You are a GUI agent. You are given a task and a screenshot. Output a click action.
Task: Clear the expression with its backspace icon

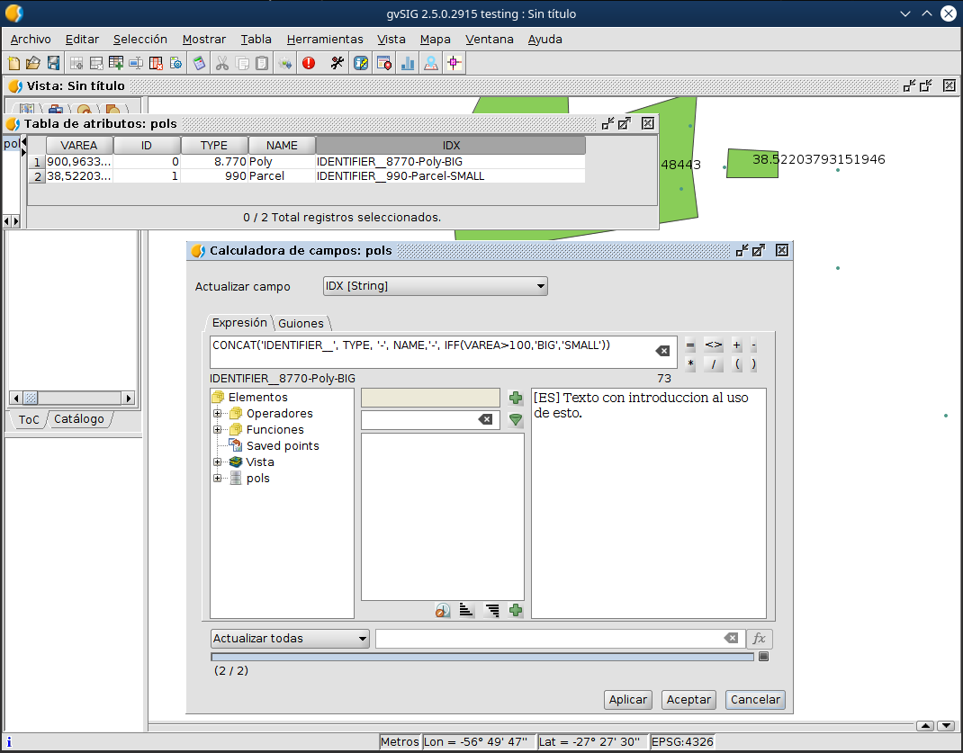coord(661,351)
